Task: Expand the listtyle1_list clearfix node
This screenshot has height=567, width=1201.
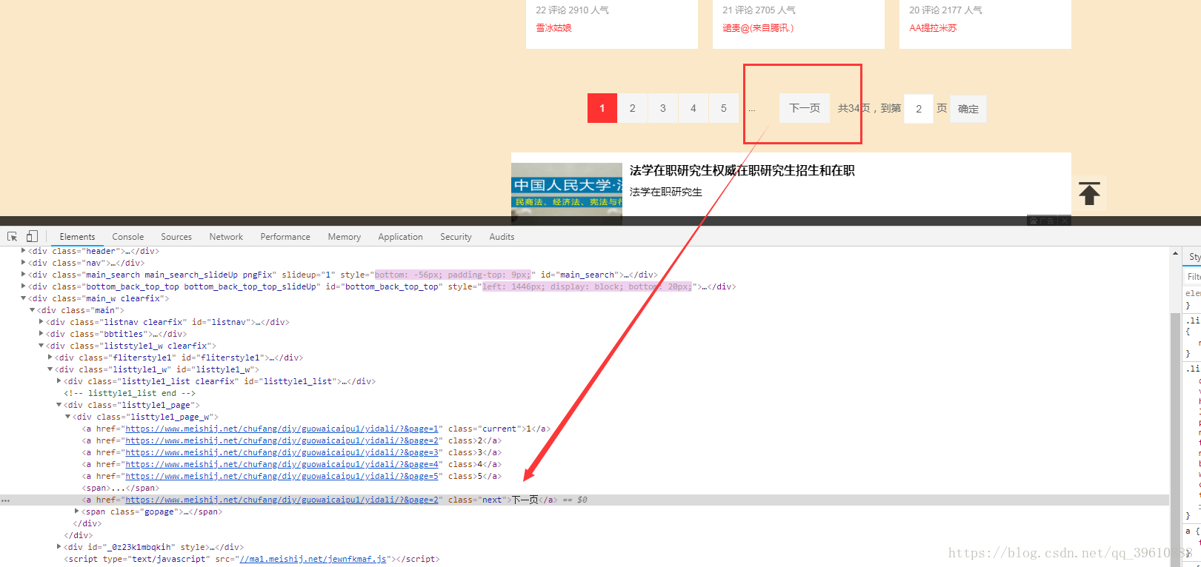Action: 59,381
